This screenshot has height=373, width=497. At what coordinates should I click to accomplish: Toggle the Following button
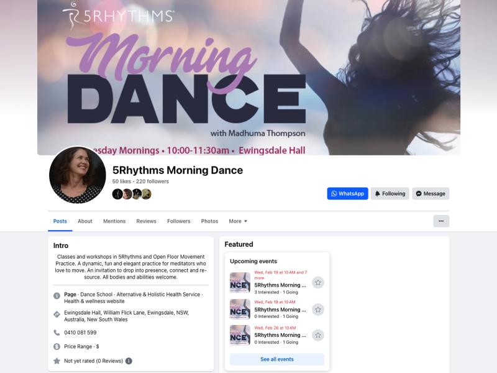[x=390, y=193]
